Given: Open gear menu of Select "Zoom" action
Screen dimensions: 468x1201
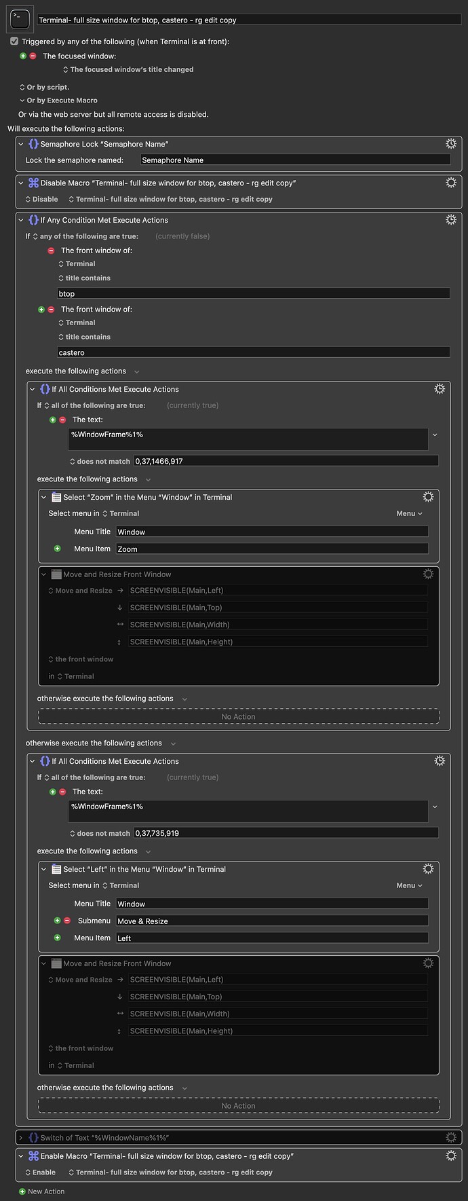Looking at the screenshot, I should pyautogui.click(x=428, y=497).
